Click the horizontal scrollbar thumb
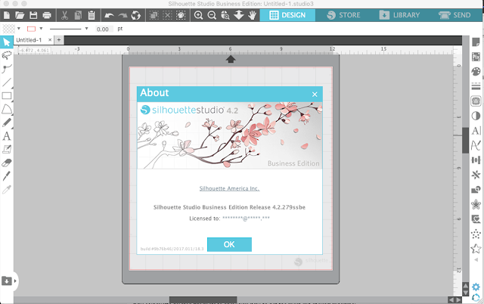Screen dimensions: 484x304 (203, 299)
